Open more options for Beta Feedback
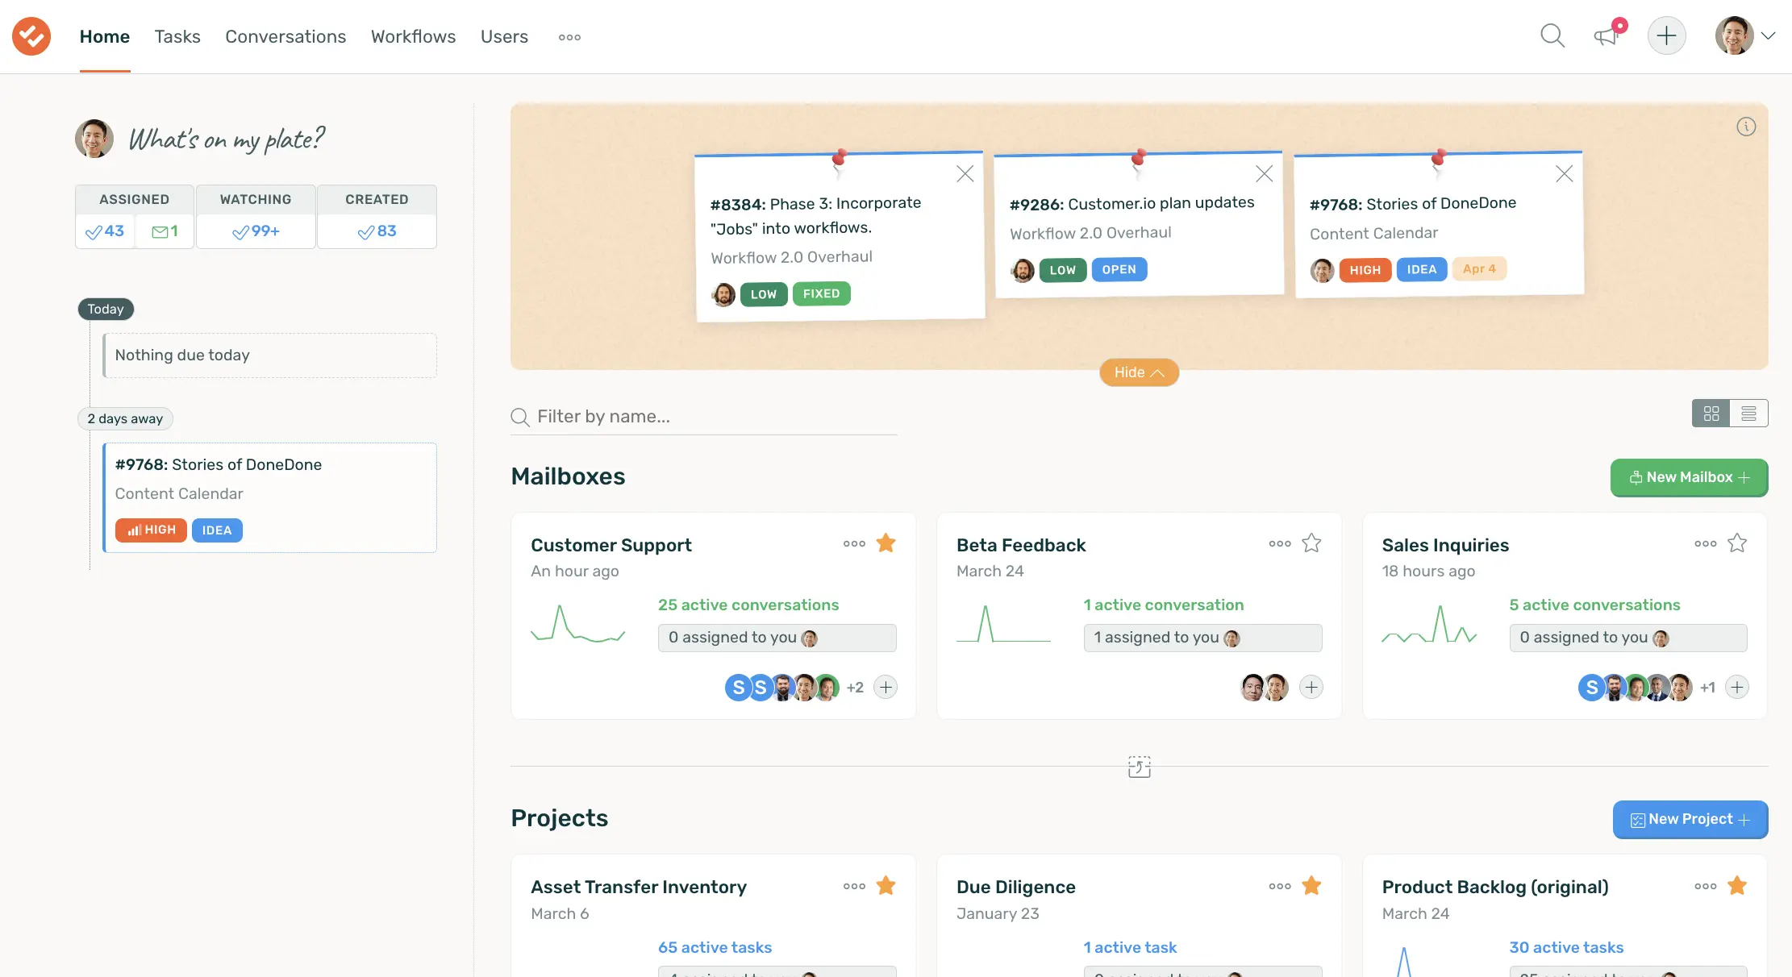The width and height of the screenshot is (1792, 977). [1280, 544]
